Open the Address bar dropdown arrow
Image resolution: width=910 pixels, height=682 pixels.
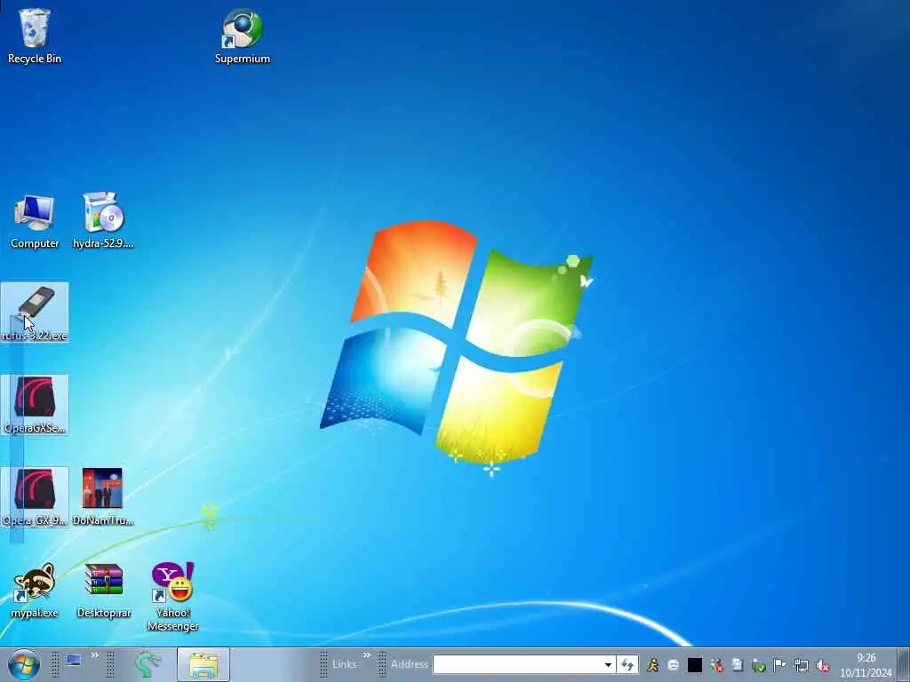point(608,664)
